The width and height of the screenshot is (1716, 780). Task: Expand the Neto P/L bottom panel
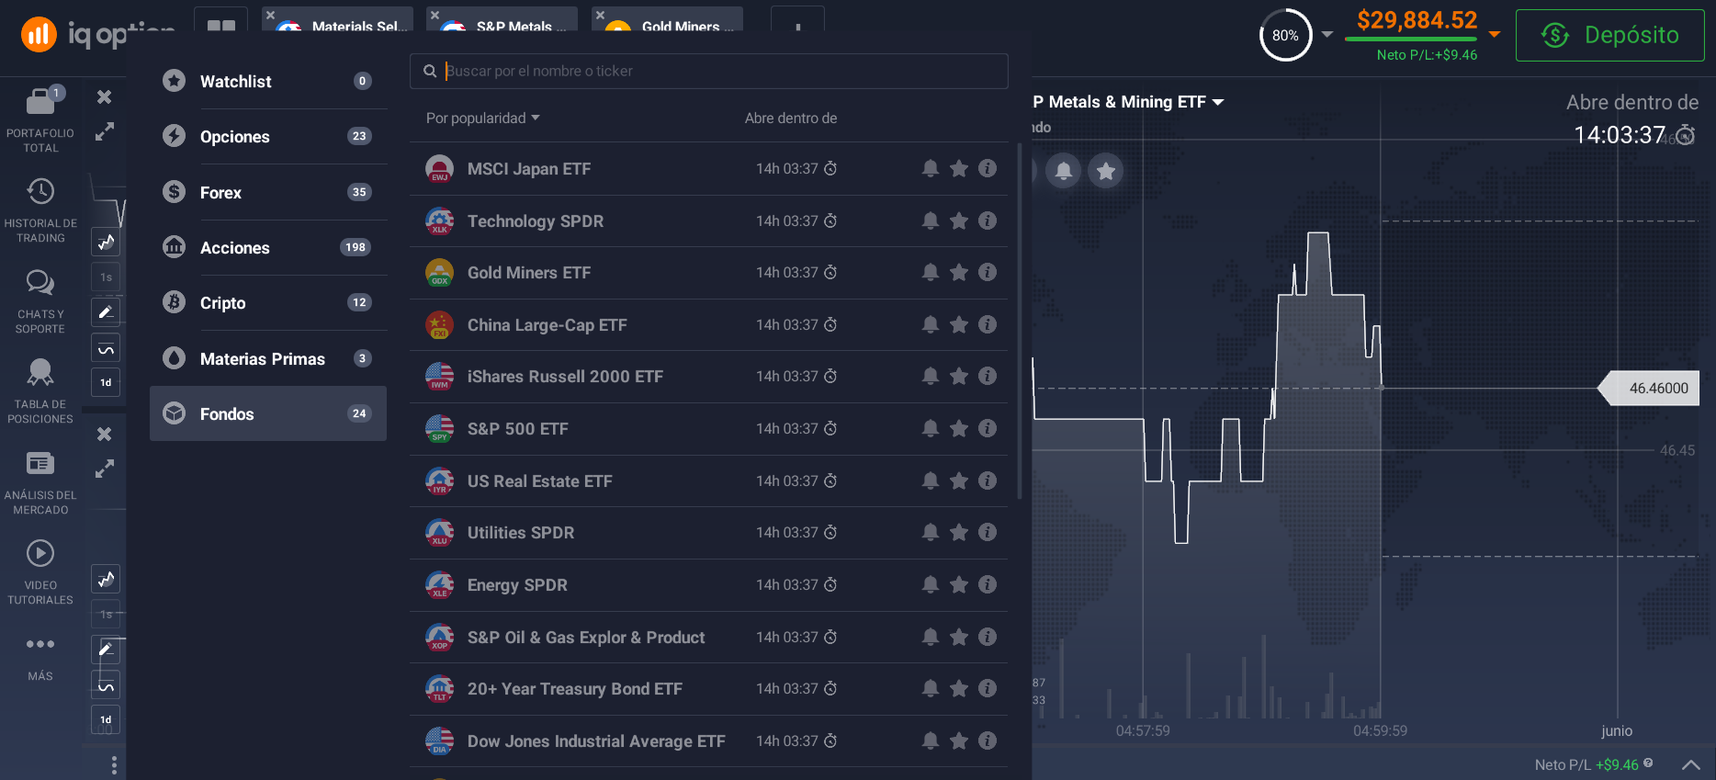(1690, 764)
